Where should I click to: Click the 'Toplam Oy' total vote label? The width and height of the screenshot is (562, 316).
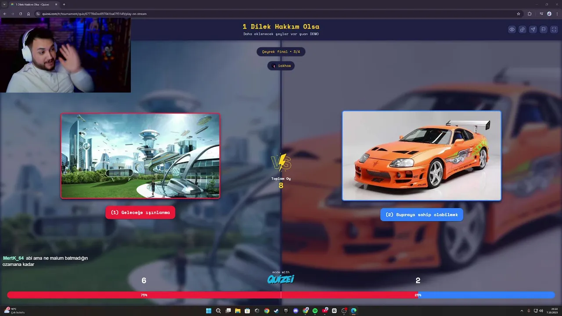281,179
